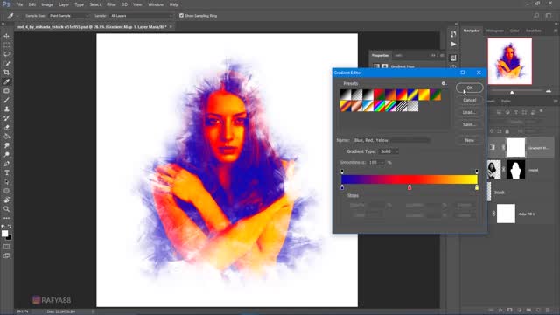Open the Navigator panel options menu
This screenshot has height=315, width=560.
[x=556, y=31]
